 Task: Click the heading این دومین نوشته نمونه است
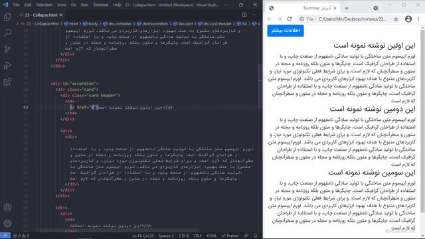[x=373, y=109]
